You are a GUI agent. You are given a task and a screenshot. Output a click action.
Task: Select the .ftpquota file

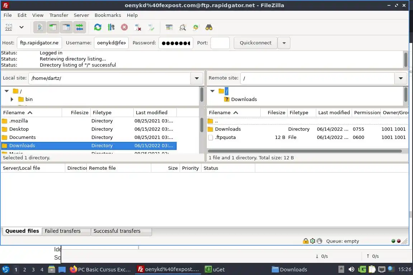[x=307, y=137]
